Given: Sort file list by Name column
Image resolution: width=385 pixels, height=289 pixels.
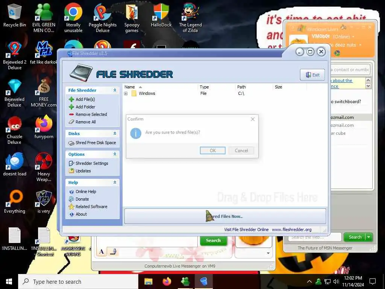Looking at the screenshot, I should (130, 87).
